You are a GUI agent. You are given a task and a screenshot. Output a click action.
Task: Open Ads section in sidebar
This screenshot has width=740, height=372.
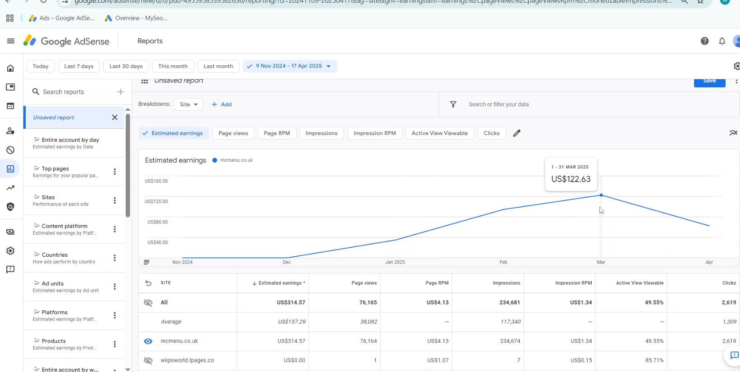tap(10, 87)
